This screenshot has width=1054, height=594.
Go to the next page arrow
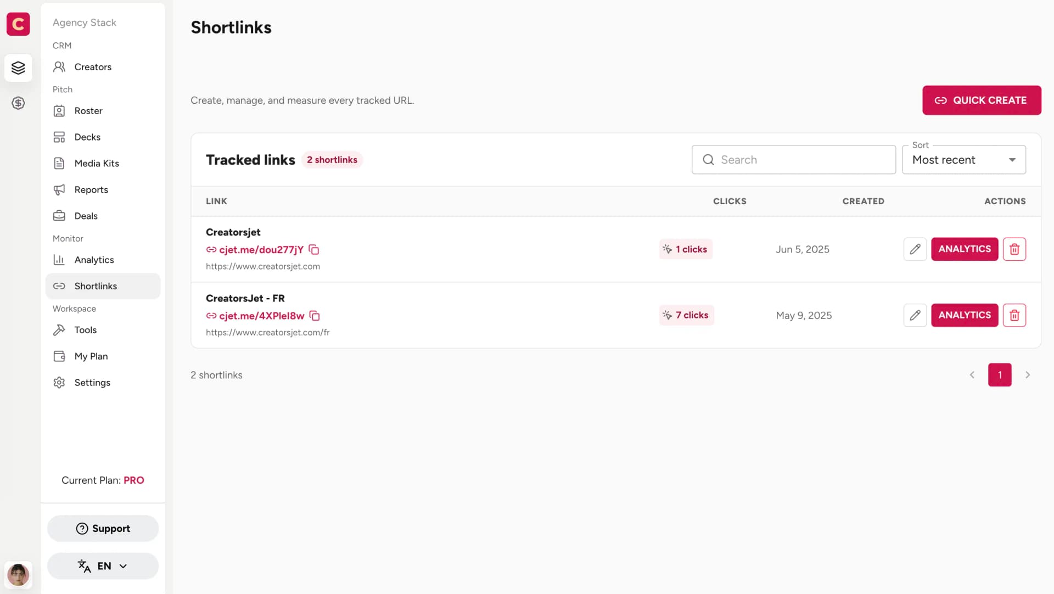(x=1028, y=375)
